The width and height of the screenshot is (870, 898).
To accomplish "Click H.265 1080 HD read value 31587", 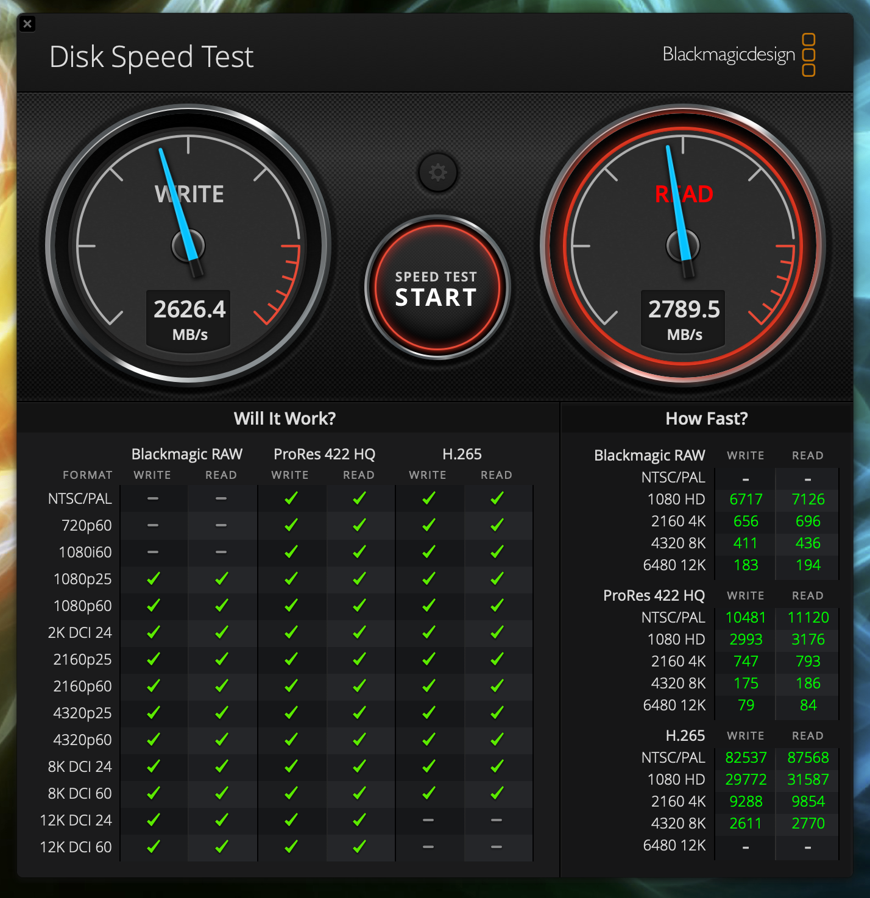I will pos(808,780).
